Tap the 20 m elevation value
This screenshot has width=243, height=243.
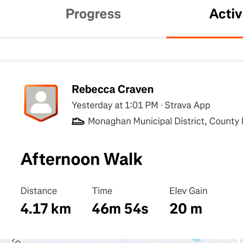pyautogui.click(x=186, y=209)
